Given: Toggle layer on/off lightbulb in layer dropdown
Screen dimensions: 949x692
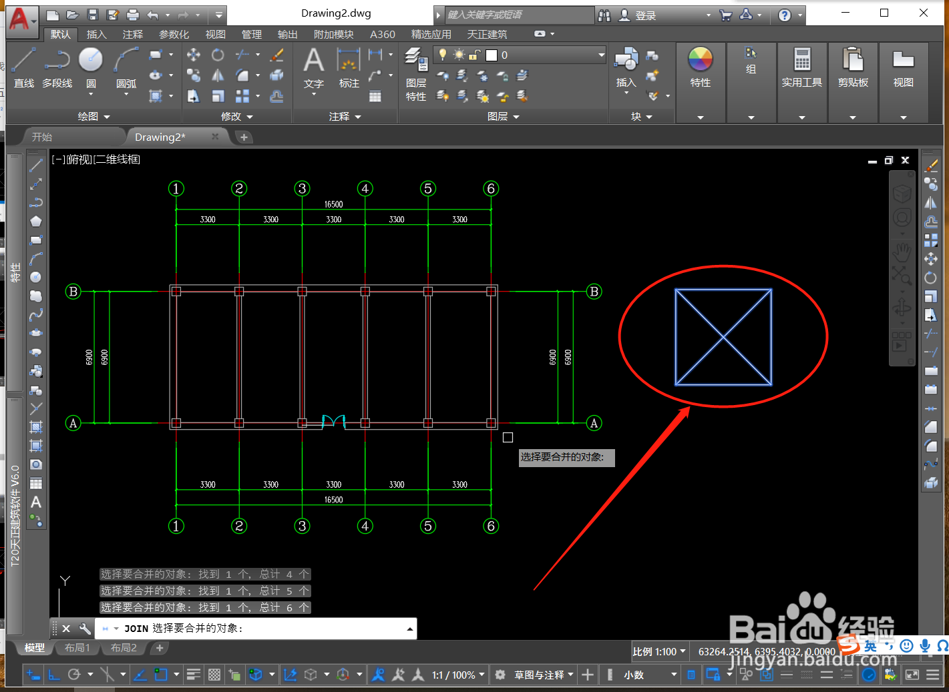Looking at the screenshot, I should pos(442,55).
